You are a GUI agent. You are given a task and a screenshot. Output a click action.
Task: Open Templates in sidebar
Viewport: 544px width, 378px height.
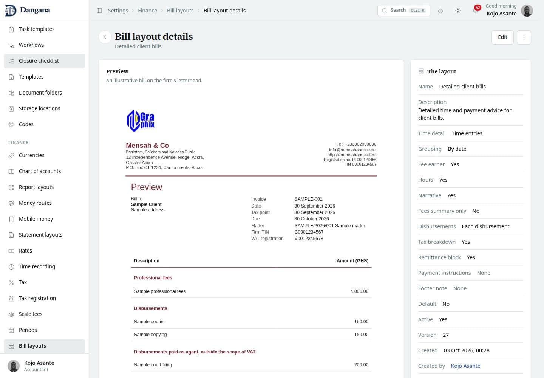pos(44,77)
